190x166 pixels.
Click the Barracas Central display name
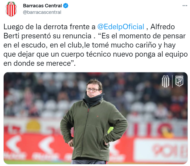point(42,6)
